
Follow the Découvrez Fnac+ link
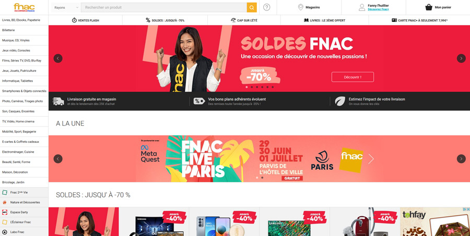tap(378, 9)
